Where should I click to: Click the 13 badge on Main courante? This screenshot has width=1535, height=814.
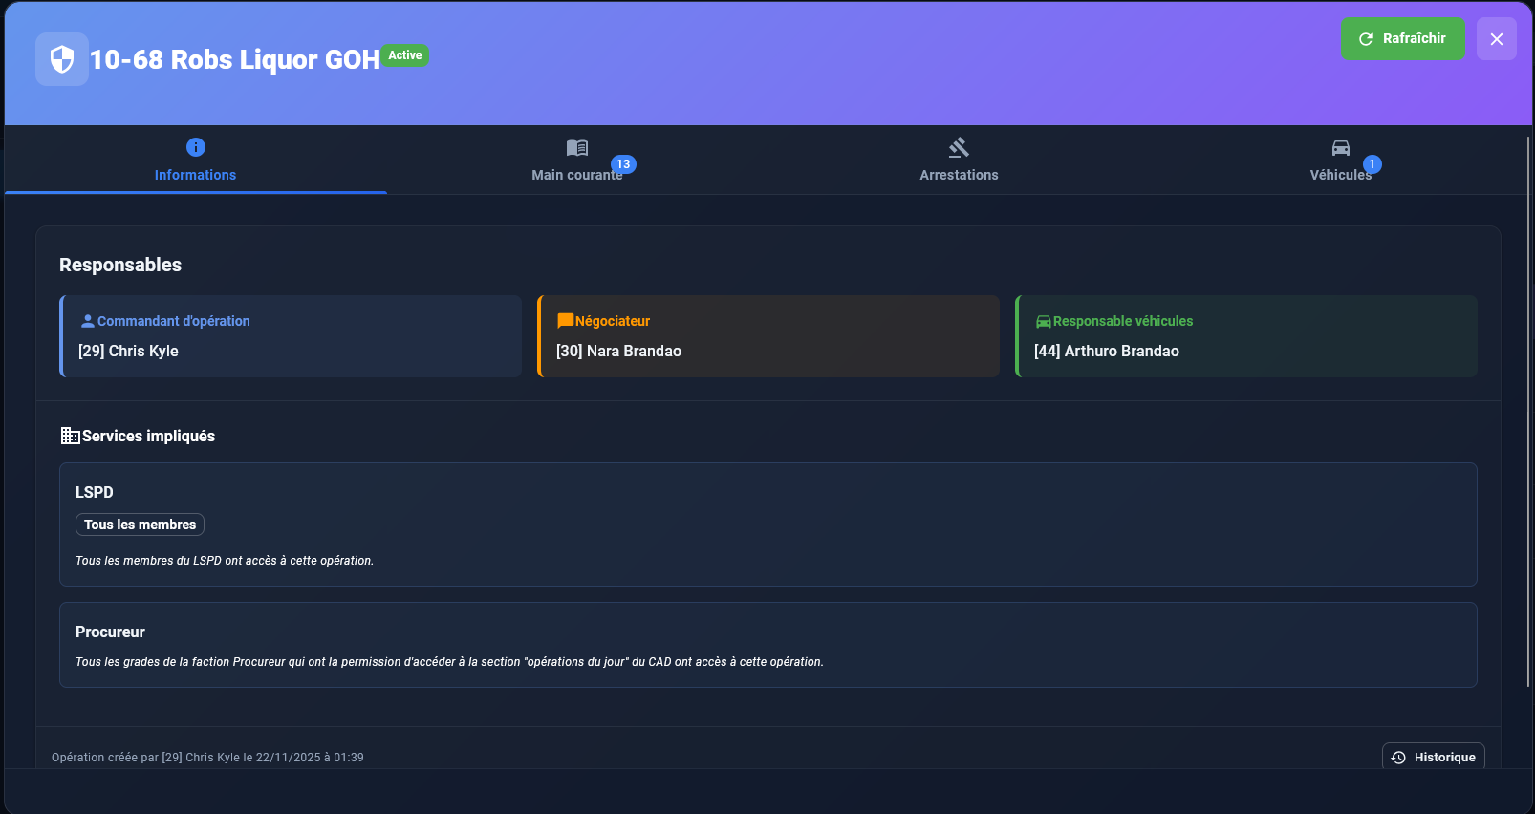point(623,164)
